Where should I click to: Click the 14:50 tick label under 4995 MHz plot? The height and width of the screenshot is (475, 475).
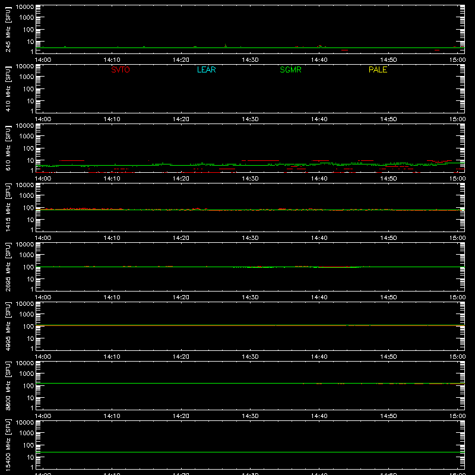point(388,357)
